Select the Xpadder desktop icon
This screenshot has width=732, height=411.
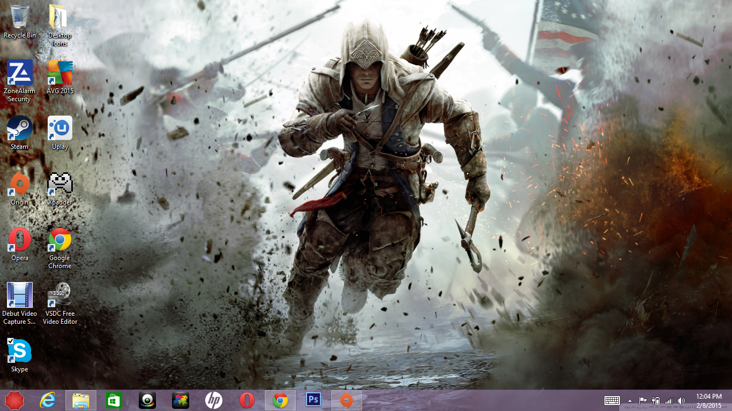(x=59, y=185)
